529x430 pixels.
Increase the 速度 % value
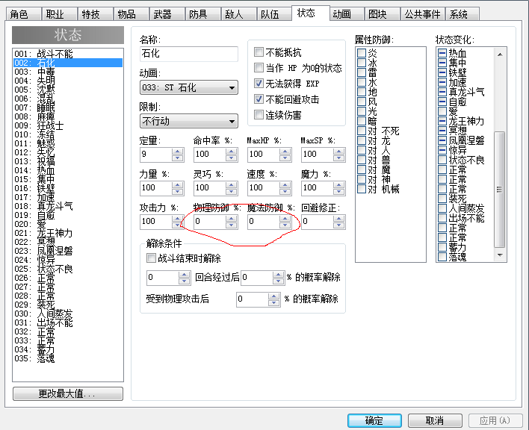tap(285, 185)
